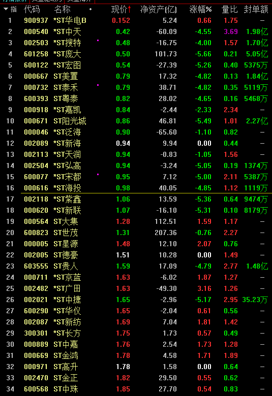Select the ST世茂 stock row
This screenshot has height=396, width=272.
point(136,233)
